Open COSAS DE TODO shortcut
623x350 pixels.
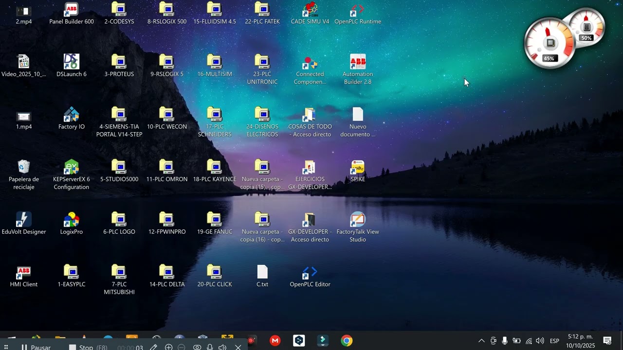pyautogui.click(x=310, y=122)
